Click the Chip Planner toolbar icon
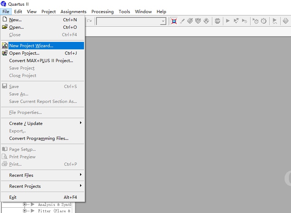The width and height of the screenshot is (291, 213). coord(198,21)
